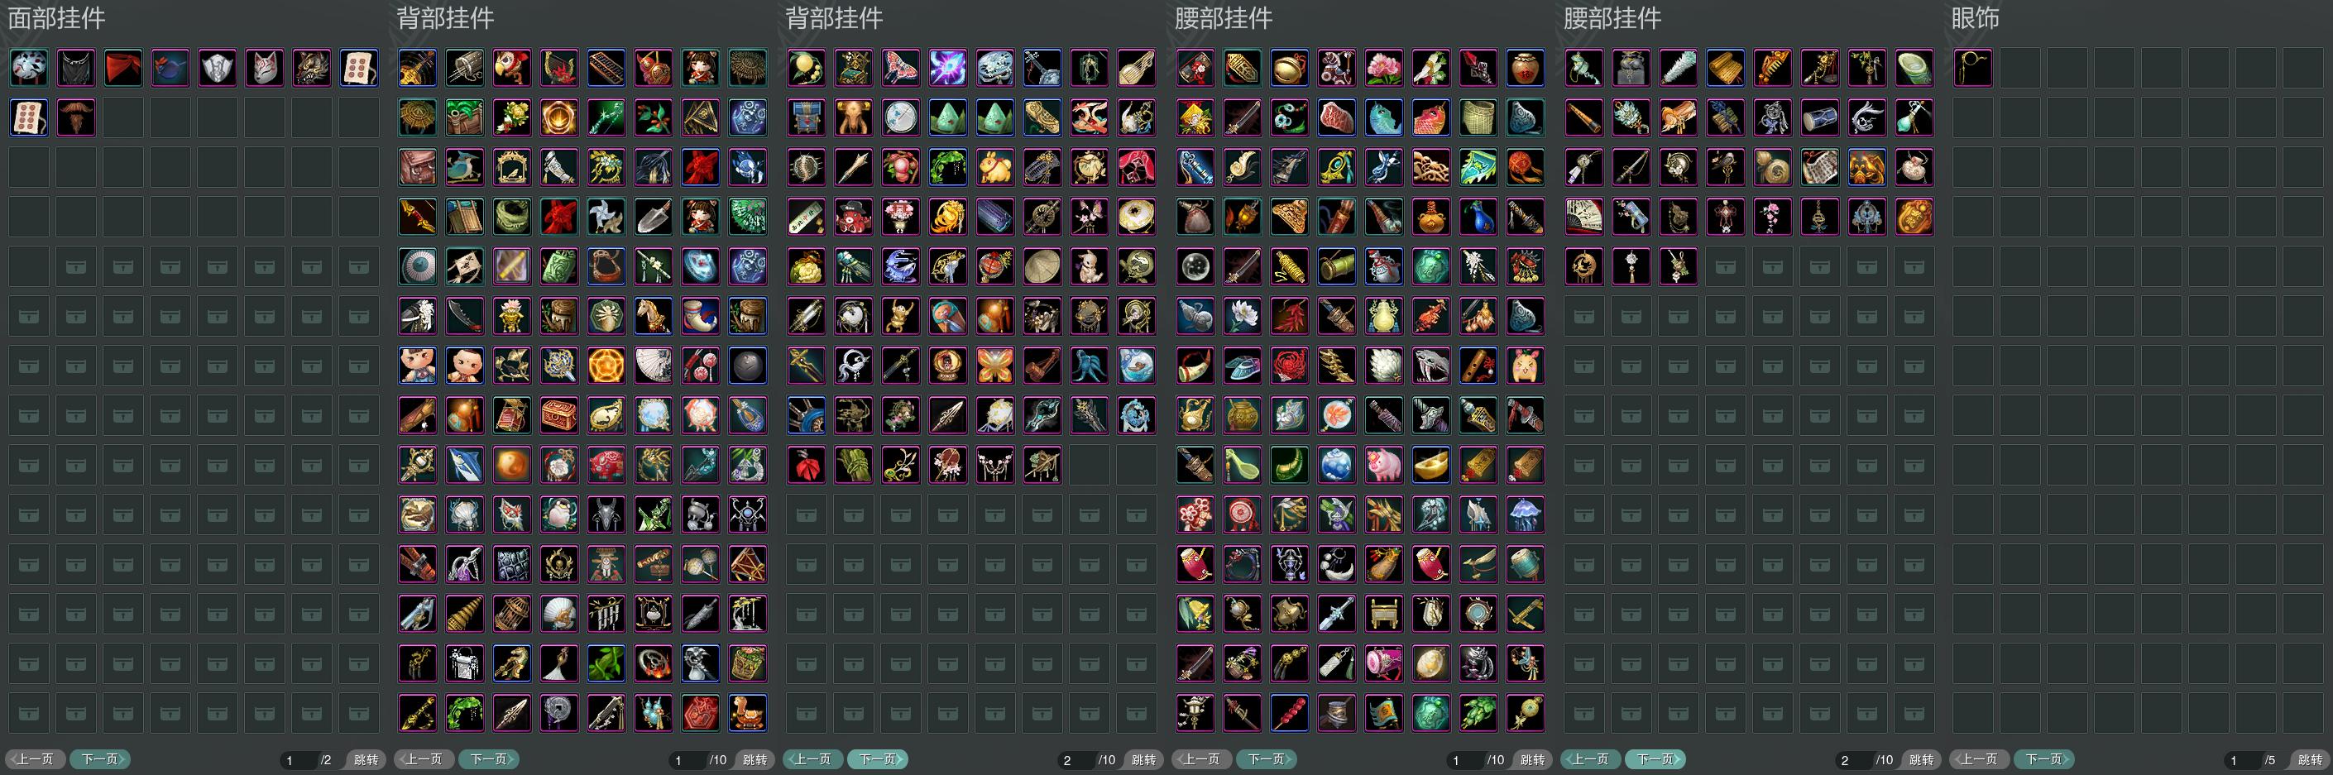The width and height of the screenshot is (2333, 775).
Task: Select the pink pig waist accessory
Action: click(1384, 466)
